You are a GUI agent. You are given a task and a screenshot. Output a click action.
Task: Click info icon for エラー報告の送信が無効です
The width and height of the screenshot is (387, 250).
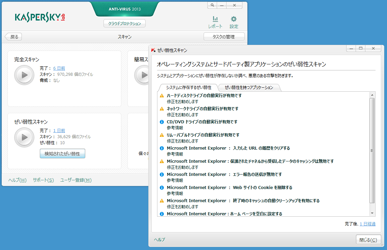coord(162,175)
